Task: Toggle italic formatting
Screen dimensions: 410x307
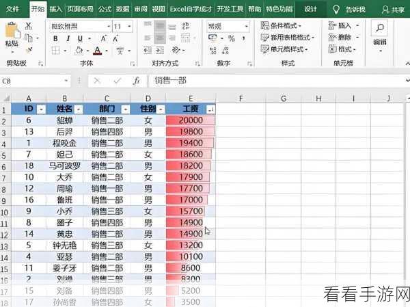Action: [x=68, y=38]
